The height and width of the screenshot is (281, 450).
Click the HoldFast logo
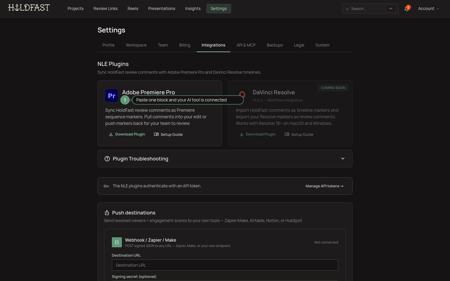click(29, 8)
